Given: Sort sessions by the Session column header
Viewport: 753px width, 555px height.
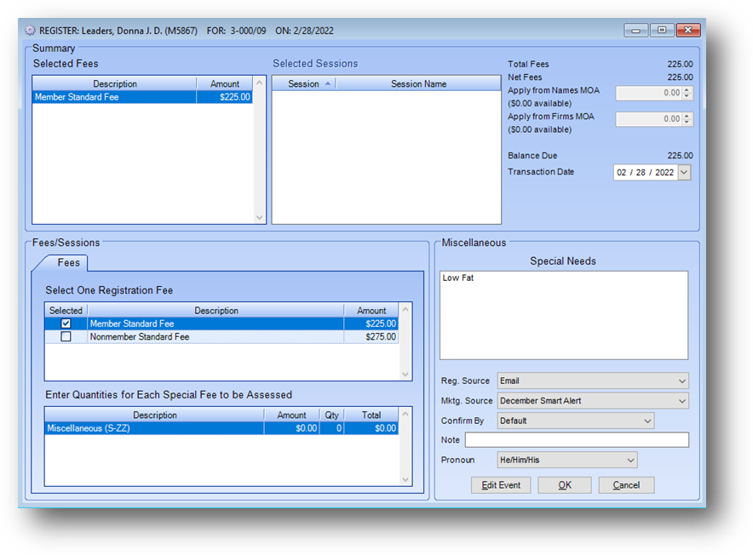Looking at the screenshot, I should click(x=303, y=83).
